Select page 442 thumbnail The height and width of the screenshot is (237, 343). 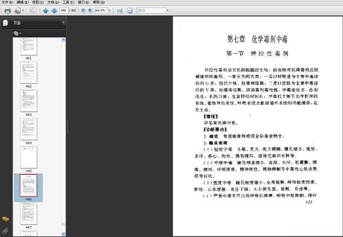point(29,73)
